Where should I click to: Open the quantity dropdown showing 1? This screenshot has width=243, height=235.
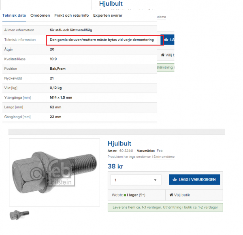(x=136, y=180)
